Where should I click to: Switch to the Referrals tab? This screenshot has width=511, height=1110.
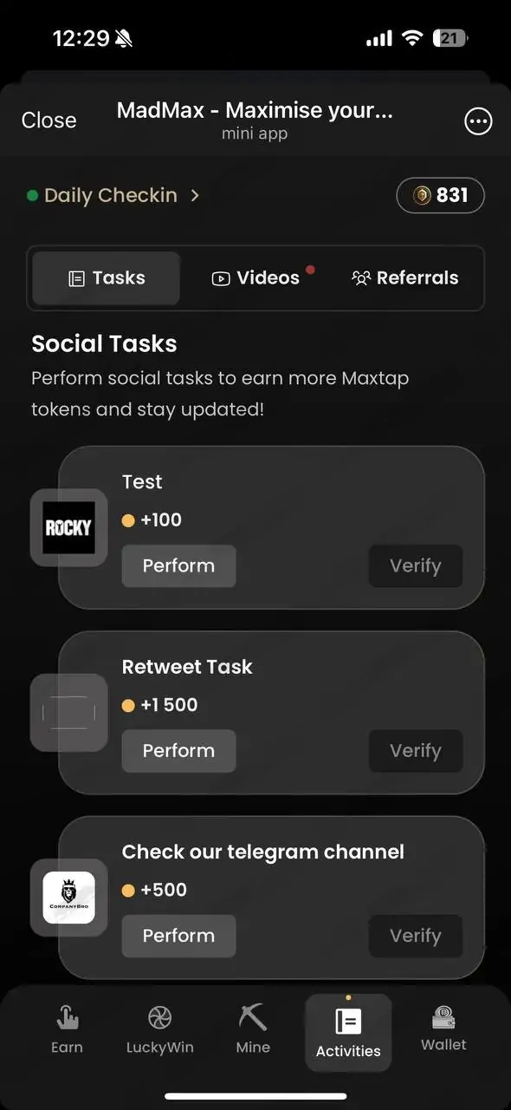click(x=404, y=278)
